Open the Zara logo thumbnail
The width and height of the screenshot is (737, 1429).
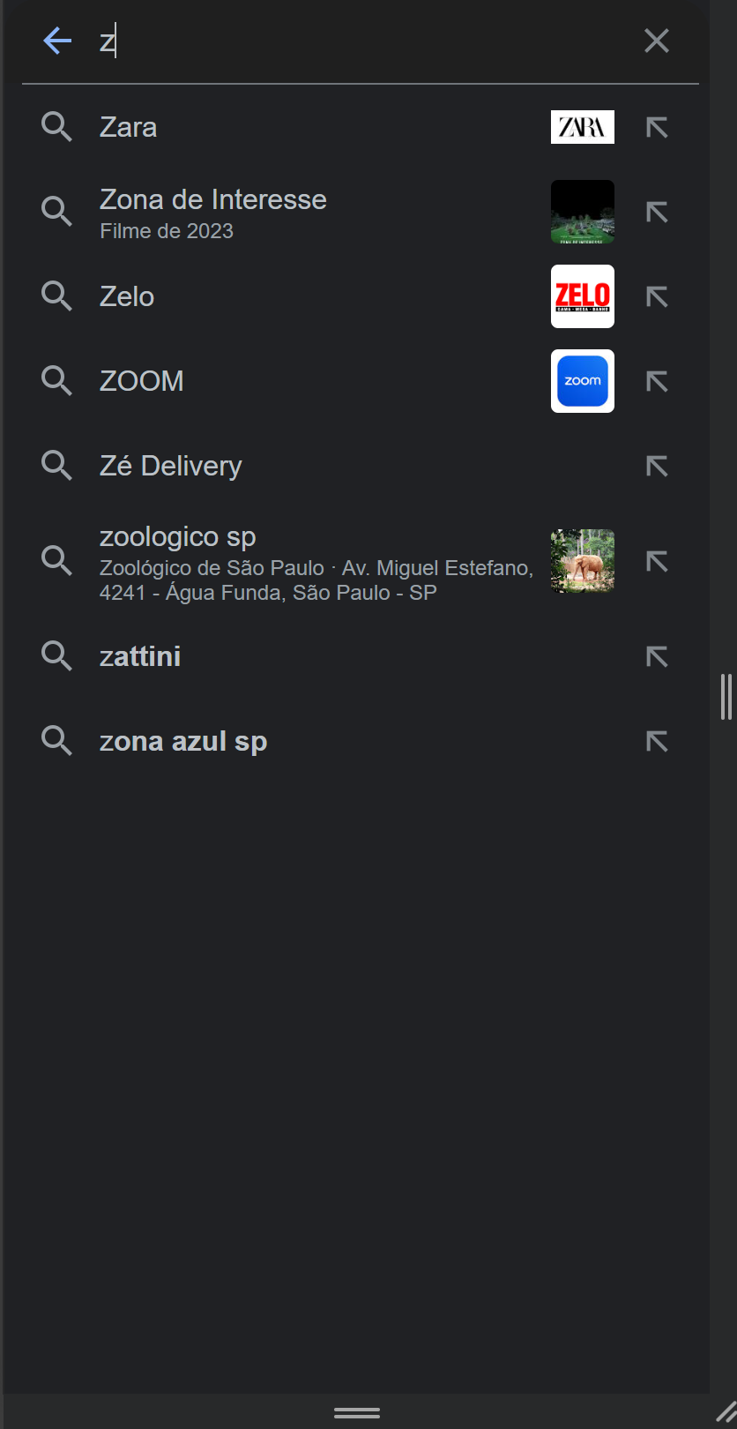click(x=582, y=127)
